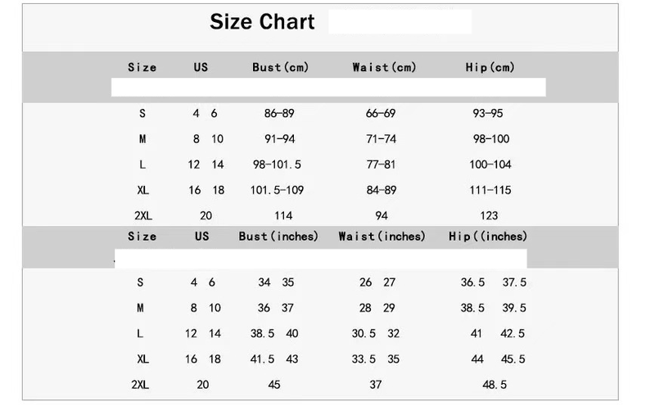655x415 pixels.
Task: Select the 98-101.5 bust value
Action: (x=277, y=165)
